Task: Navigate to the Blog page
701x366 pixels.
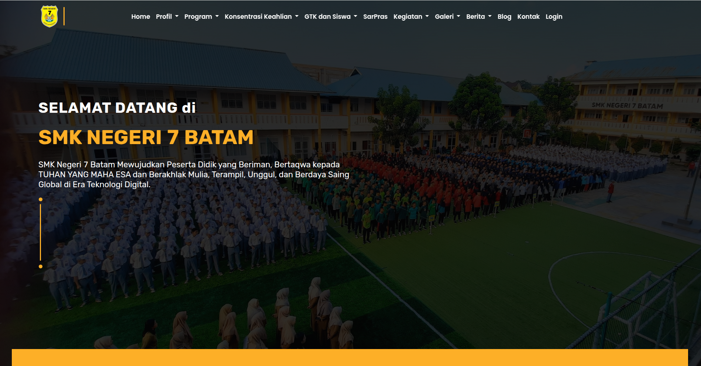Action: [x=504, y=17]
